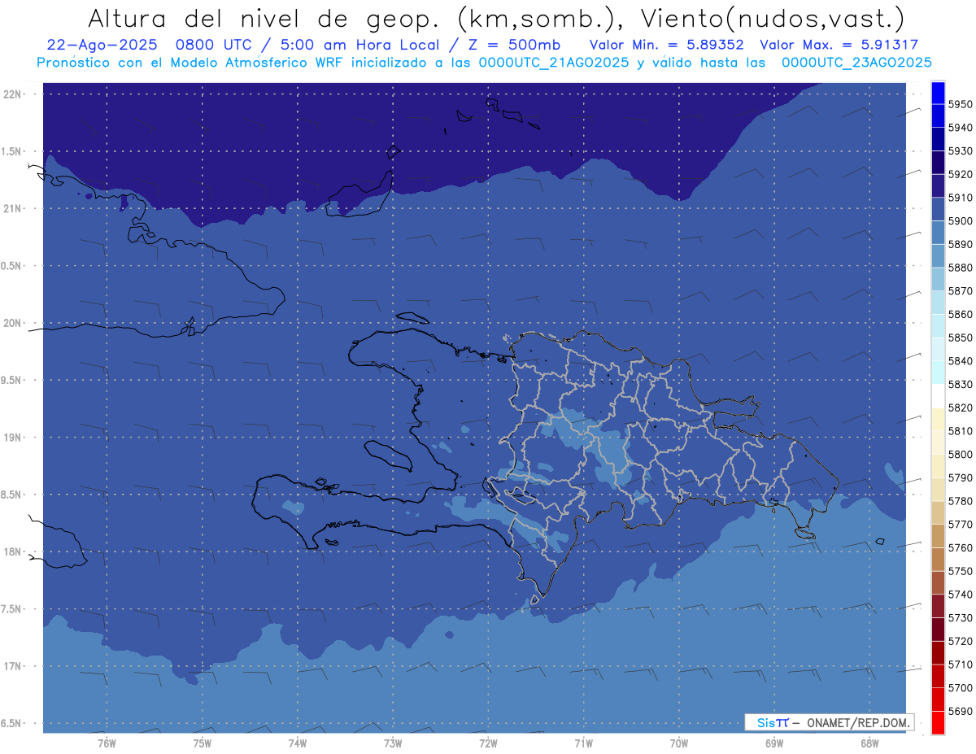Click the '20N' latitude label
976x754 pixels.
tap(13, 324)
